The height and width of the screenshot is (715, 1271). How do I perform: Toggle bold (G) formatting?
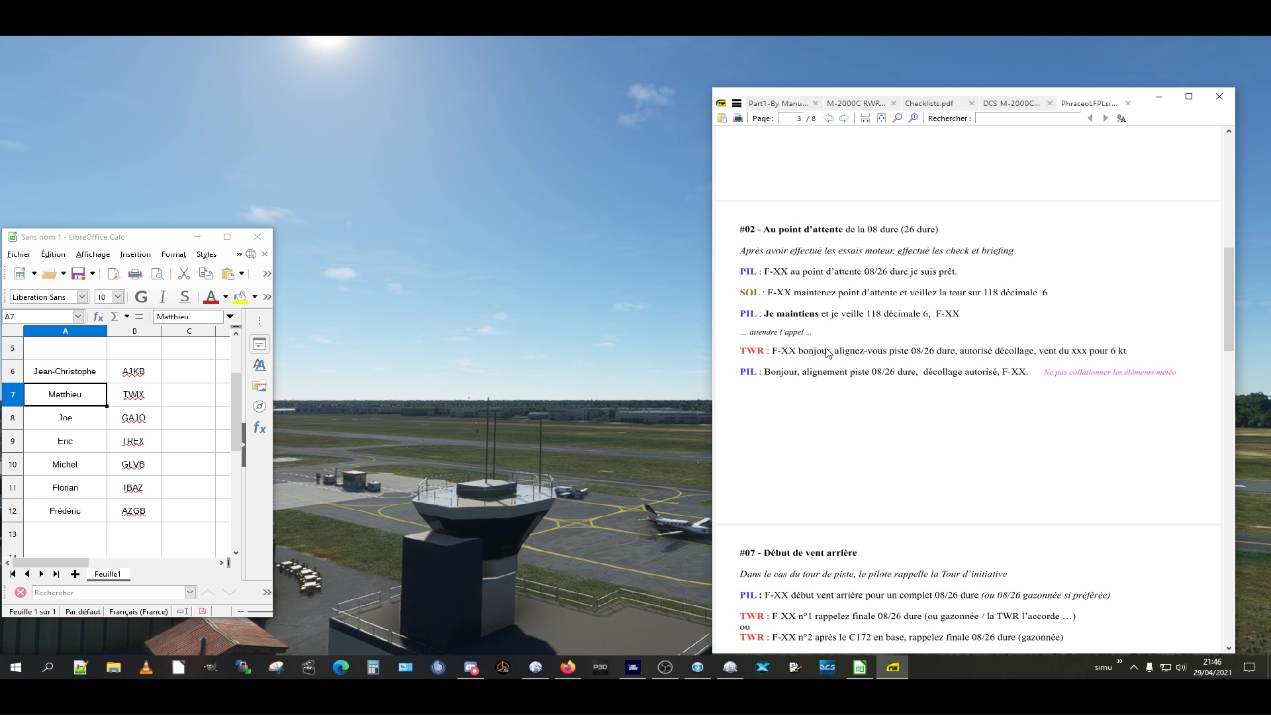click(141, 297)
